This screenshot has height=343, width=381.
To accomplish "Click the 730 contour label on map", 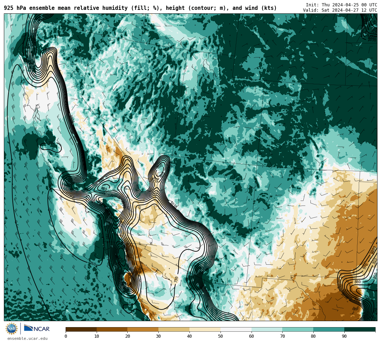I will coord(176,280).
